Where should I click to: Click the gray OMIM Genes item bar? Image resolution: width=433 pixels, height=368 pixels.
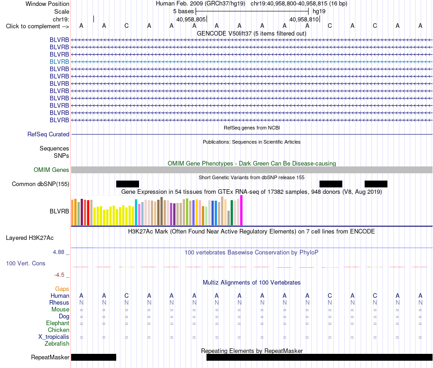[x=252, y=170]
